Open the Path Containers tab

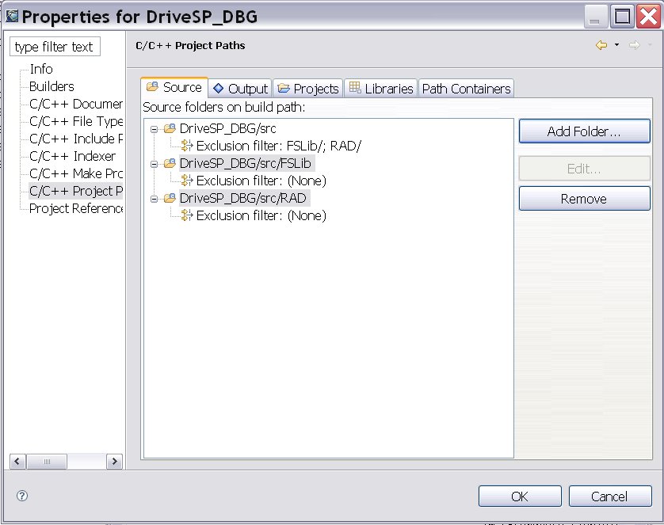[466, 89]
